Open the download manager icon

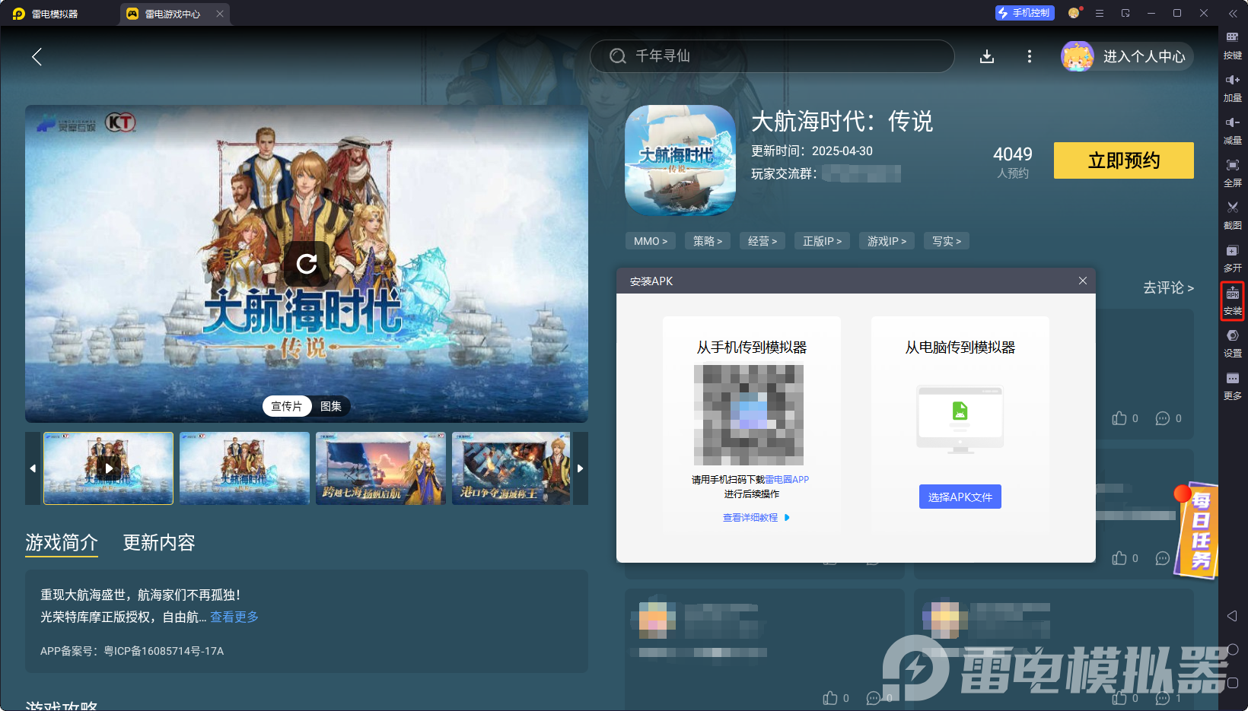pyautogui.click(x=987, y=56)
